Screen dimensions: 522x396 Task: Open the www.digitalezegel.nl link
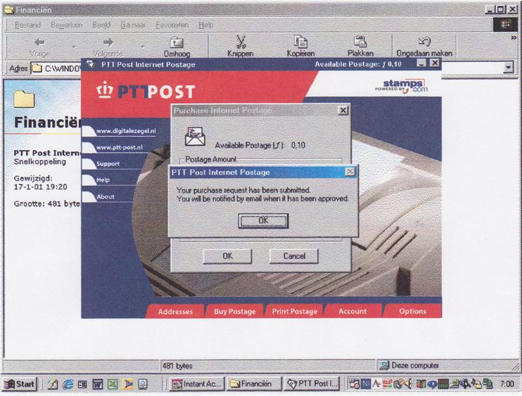point(126,131)
